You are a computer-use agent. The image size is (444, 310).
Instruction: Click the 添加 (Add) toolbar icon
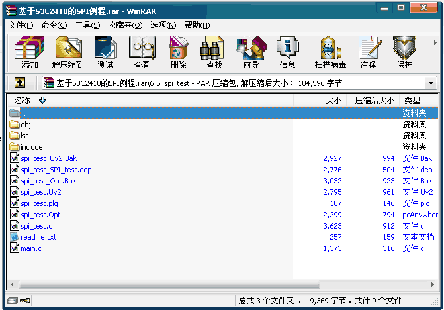tap(30, 52)
